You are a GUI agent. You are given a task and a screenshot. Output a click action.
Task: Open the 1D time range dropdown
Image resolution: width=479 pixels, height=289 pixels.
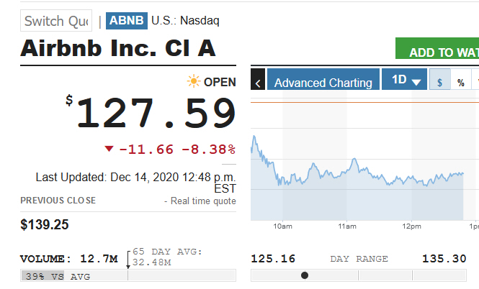406,81
